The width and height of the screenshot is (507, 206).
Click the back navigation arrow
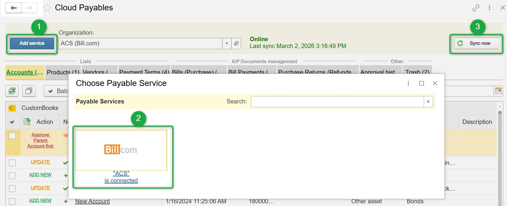coord(14,8)
